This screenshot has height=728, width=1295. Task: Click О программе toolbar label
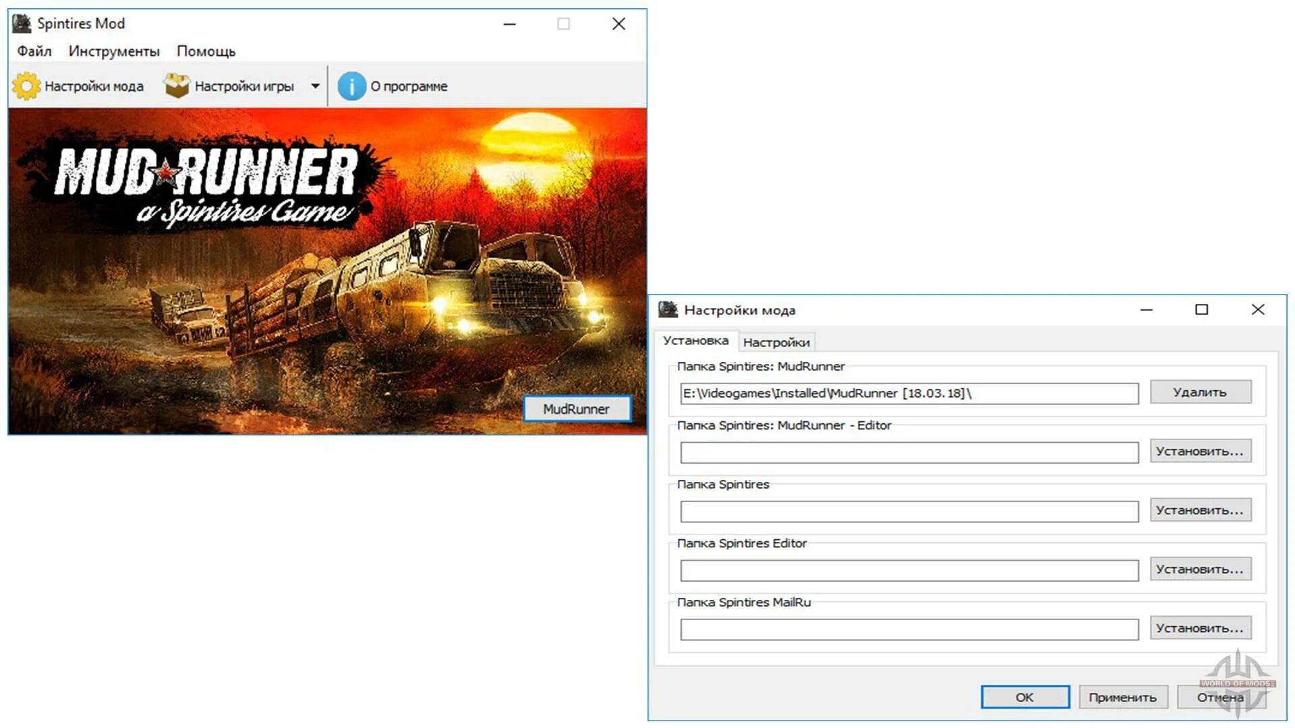[409, 86]
